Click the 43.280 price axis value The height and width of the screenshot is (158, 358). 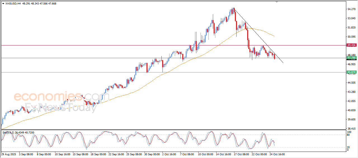tap(352, 92)
